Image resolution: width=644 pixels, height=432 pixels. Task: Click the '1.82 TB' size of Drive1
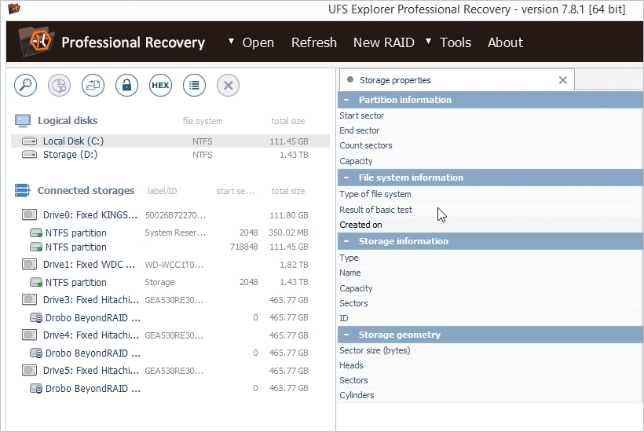tap(294, 265)
